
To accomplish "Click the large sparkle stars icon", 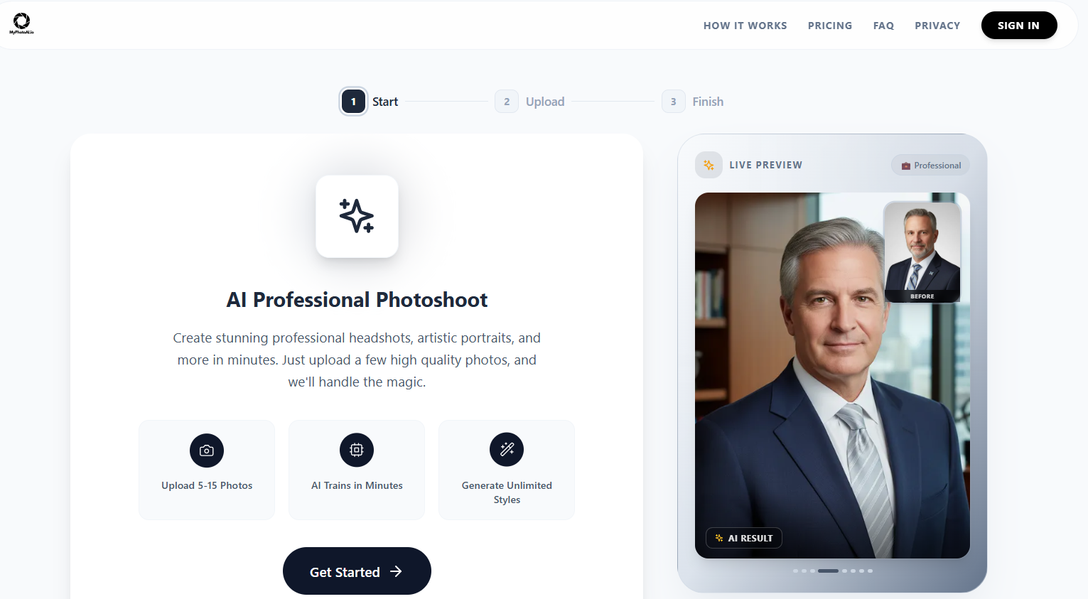I will click(357, 216).
